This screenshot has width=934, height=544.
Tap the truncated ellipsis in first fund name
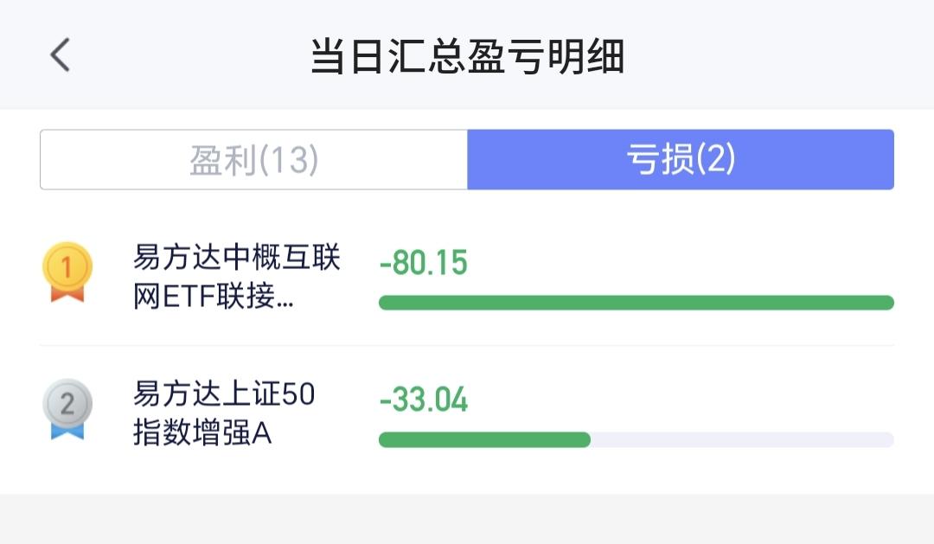288,299
